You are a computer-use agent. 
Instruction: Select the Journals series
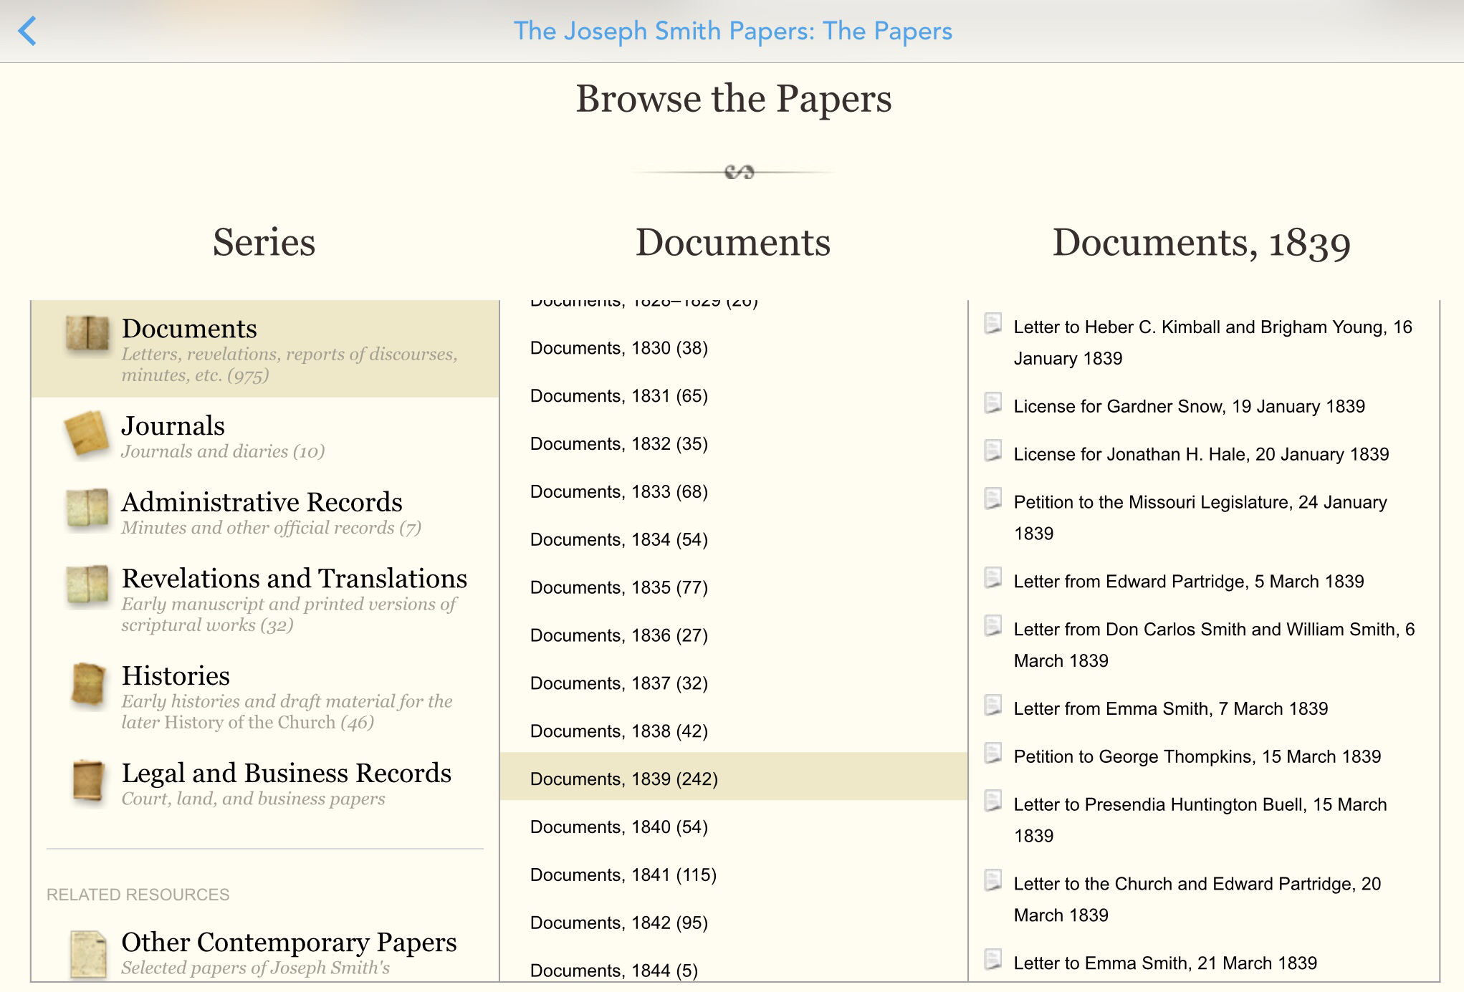tap(265, 435)
